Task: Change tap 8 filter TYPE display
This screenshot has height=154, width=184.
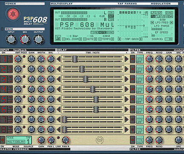Action: (140, 129)
